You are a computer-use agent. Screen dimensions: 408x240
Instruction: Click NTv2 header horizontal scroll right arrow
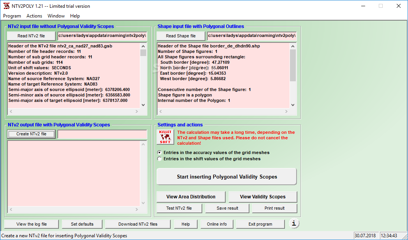click(137, 111)
